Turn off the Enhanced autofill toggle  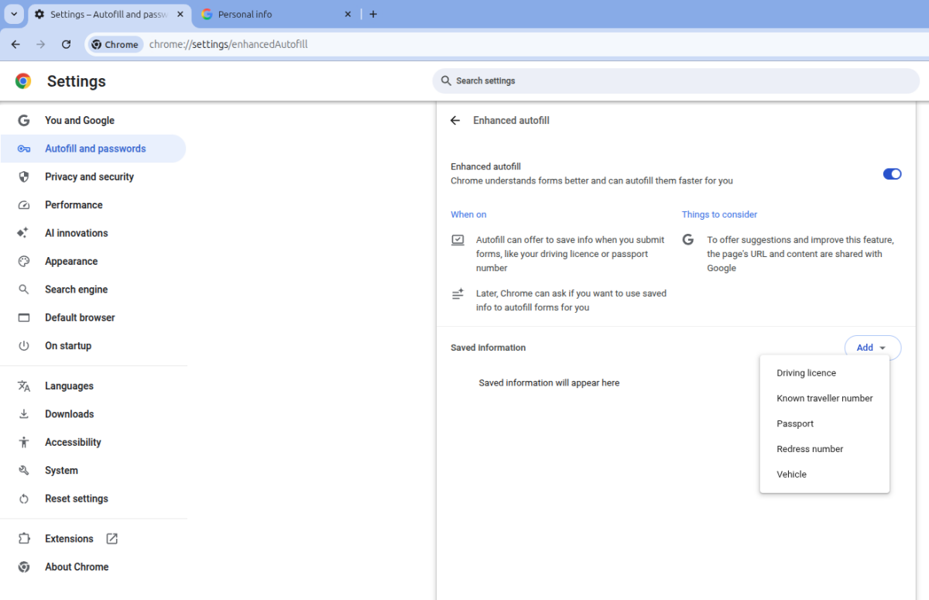click(892, 174)
